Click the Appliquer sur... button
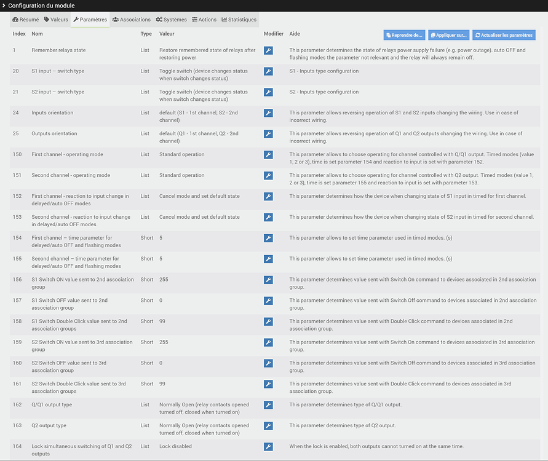This screenshot has height=461, width=548. 448,35
